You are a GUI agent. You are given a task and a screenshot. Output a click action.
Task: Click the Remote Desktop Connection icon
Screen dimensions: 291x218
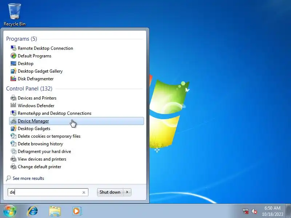click(x=13, y=48)
